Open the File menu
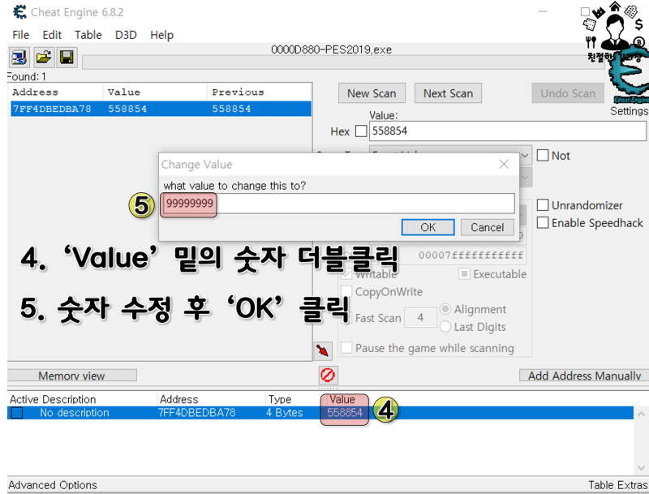 tap(21, 35)
